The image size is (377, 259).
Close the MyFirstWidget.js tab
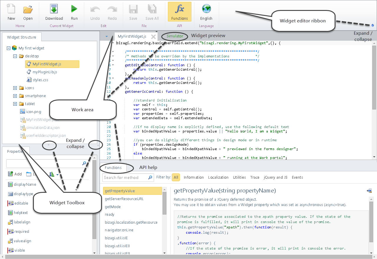click(x=153, y=37)
